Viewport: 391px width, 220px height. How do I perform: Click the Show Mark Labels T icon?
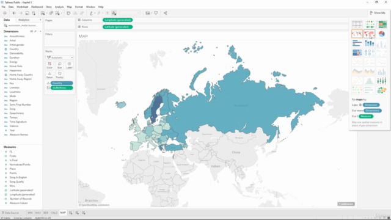click(108, 13)
